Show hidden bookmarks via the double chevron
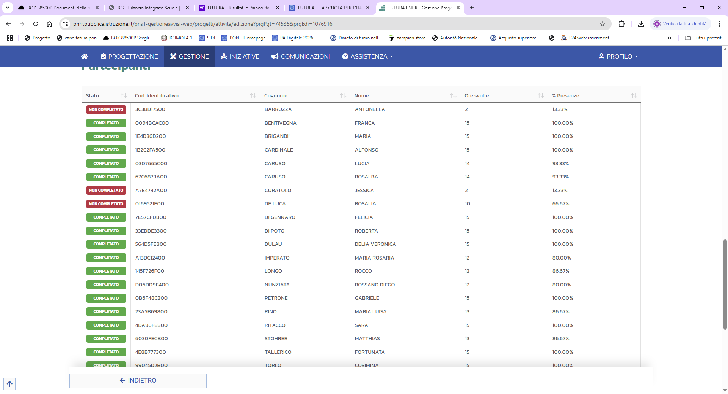 coord(669,38)
